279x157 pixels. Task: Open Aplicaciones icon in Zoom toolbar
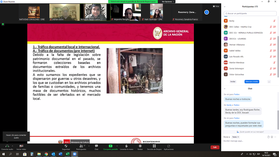[x=169, y=146]
